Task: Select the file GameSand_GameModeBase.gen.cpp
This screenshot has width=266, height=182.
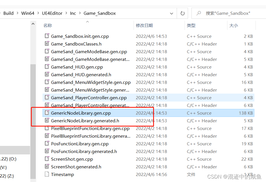Action: tap(89, 51)
